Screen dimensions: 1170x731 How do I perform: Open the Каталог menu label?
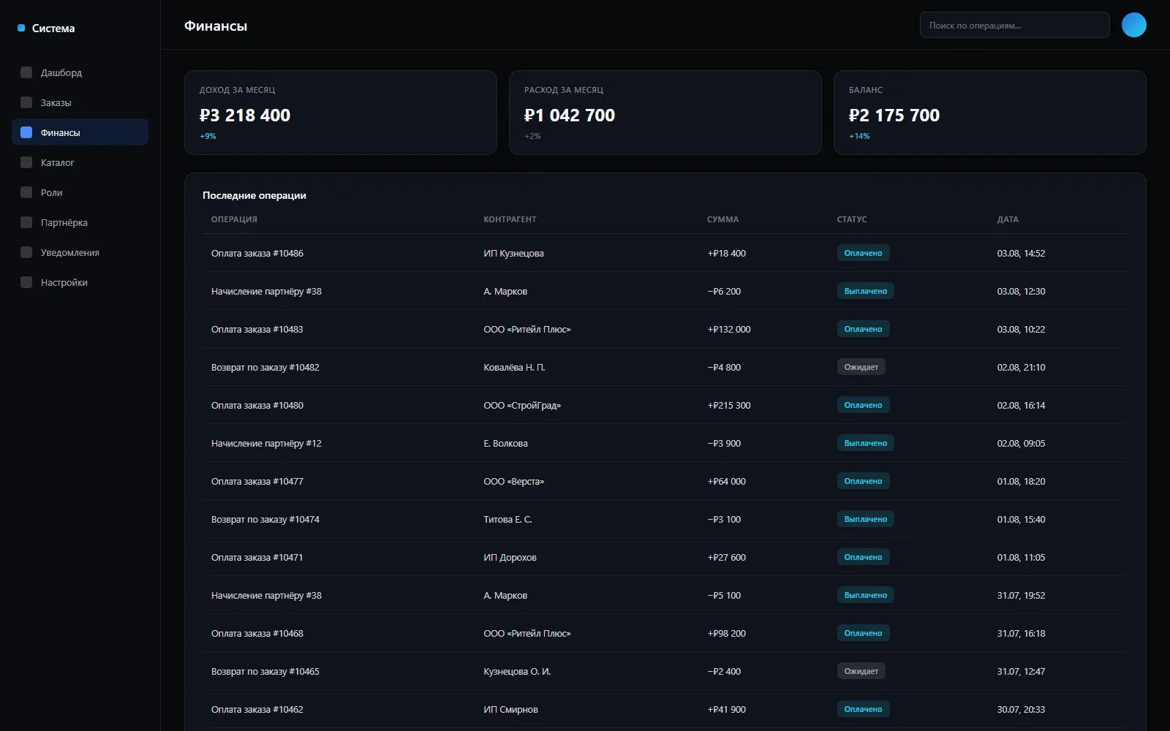click(x=58, y=162)
